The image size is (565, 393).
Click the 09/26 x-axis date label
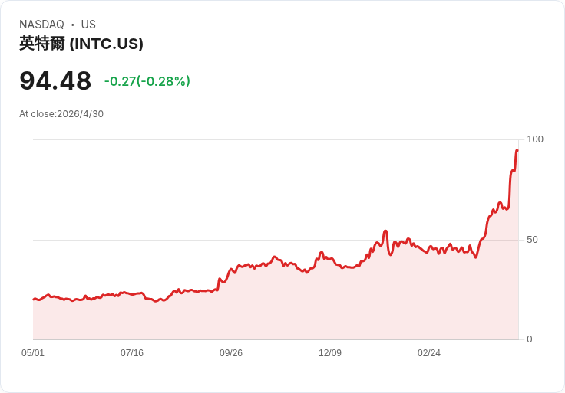pos(231,352)
